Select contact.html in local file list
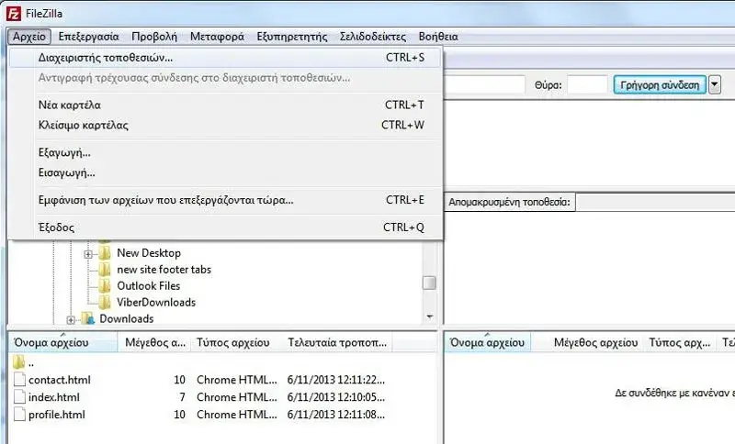Viewport: 735px width, 444px height. [x=60, y=380]
